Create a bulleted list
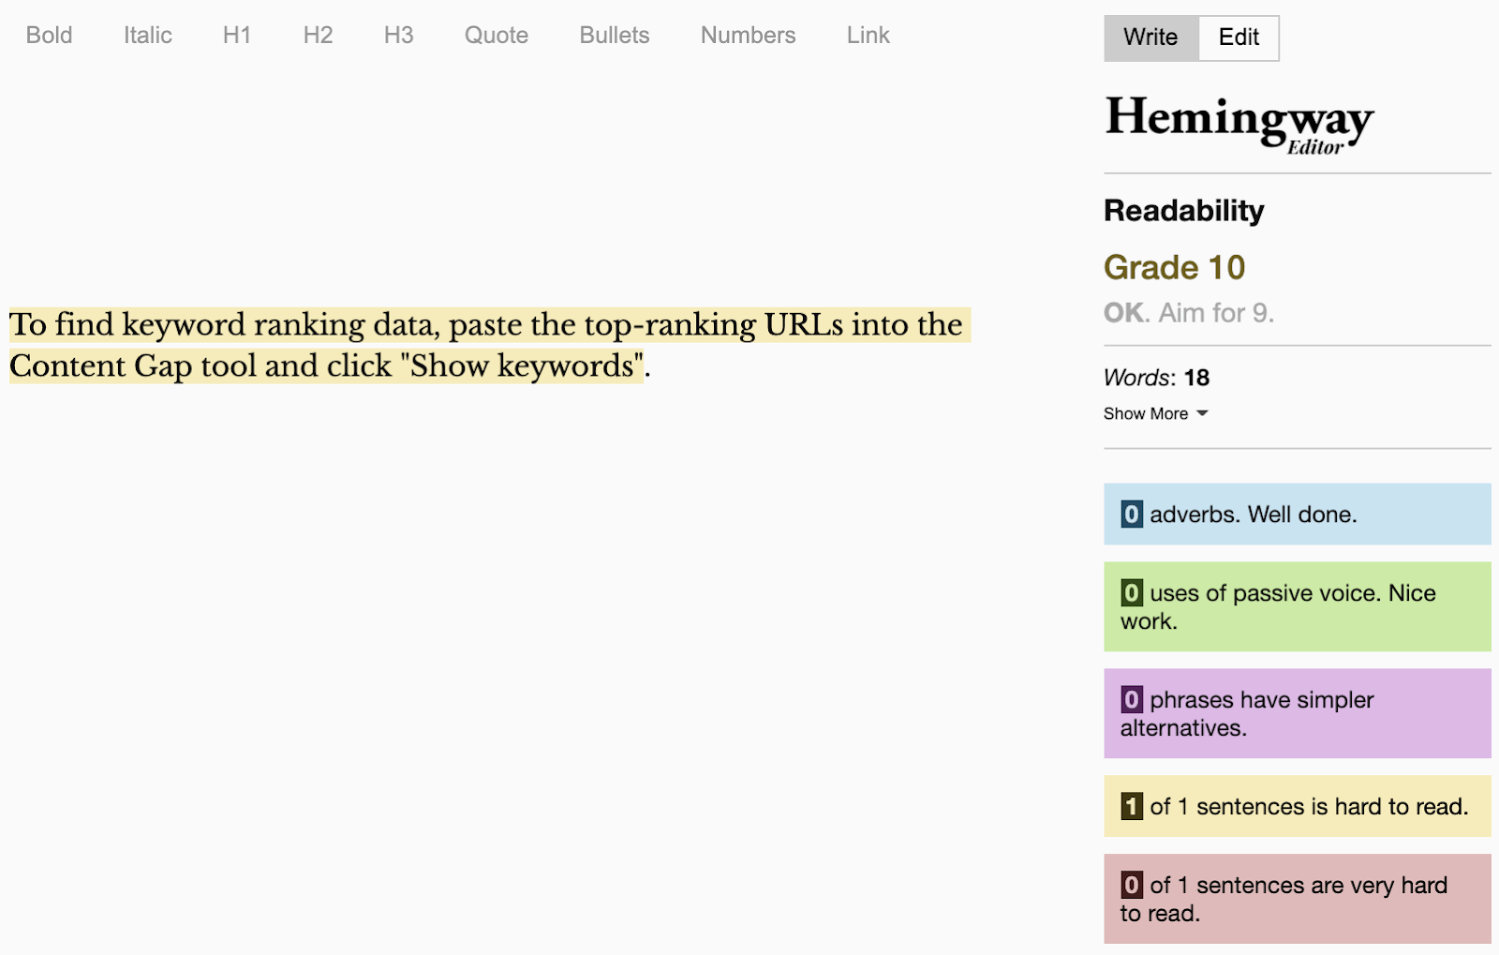Viewport: 1499px width, 955px height. point(614,36)
